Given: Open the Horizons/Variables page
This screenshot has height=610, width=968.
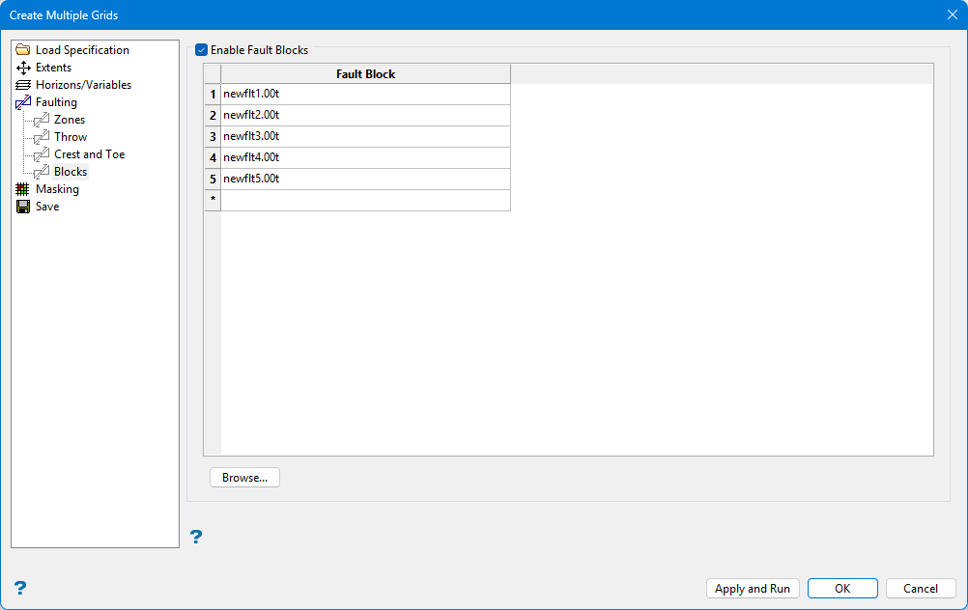Looking at the screenshot, I should pyautogui.click(x=83, y=85).
